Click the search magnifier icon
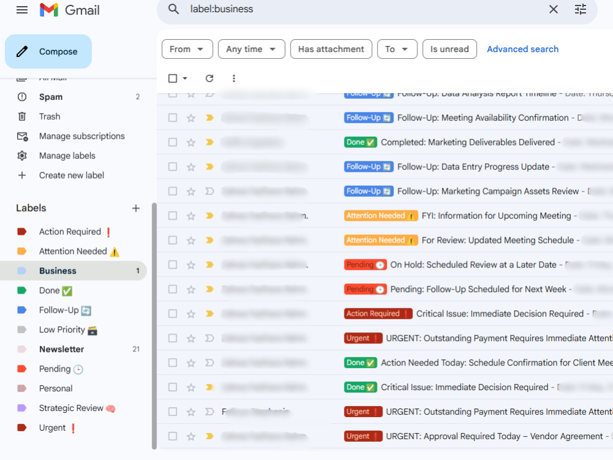 [x=173, y=9]
